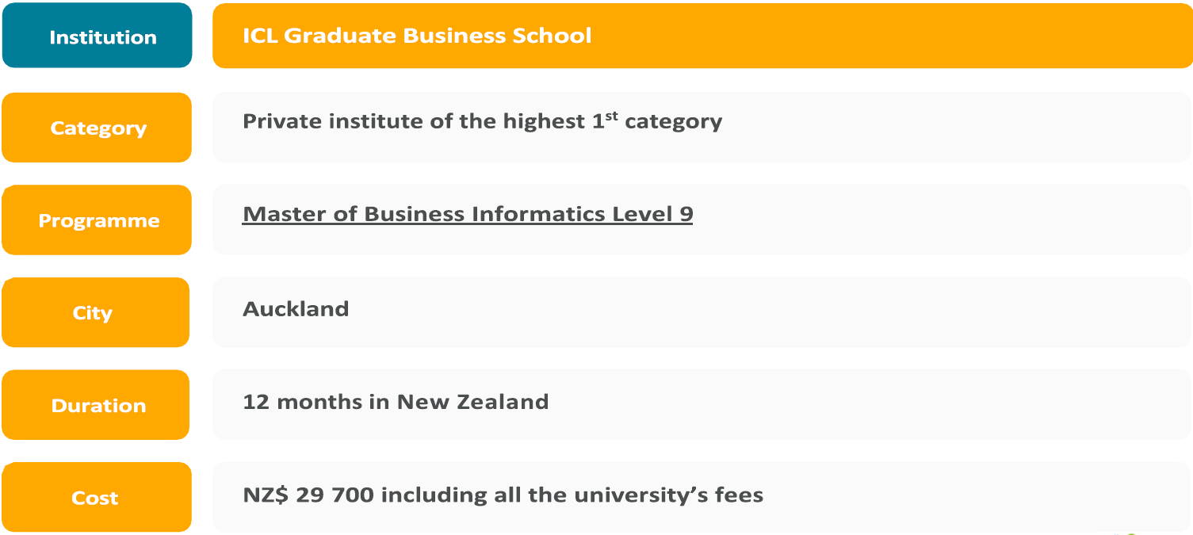This screenshot has height=535, width=1193.
Task: Select the Cost label button
Action: (96, 498)
